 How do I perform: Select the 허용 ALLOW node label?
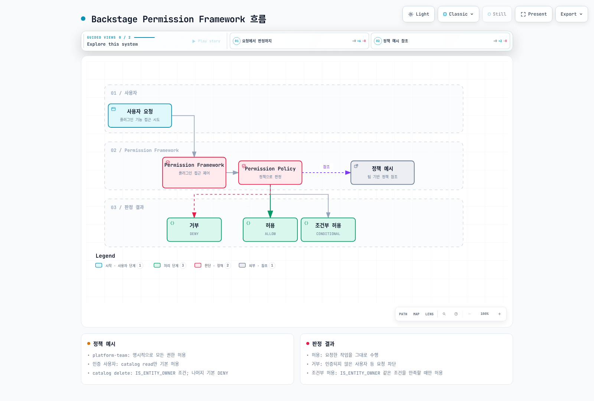coord(270,234)
